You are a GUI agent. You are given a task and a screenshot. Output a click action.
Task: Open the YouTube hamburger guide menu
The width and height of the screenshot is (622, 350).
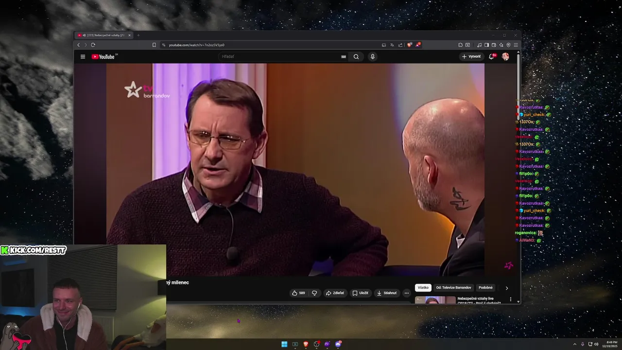click(x=83, y=57)
